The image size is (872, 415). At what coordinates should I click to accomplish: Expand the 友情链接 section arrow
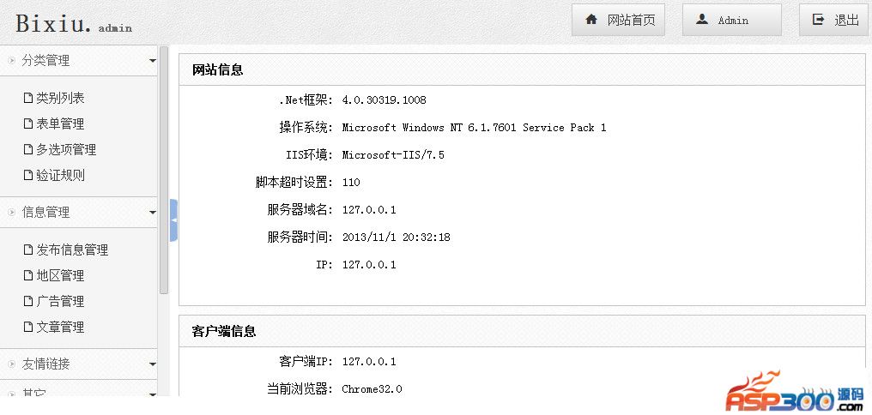coord(152,364)
